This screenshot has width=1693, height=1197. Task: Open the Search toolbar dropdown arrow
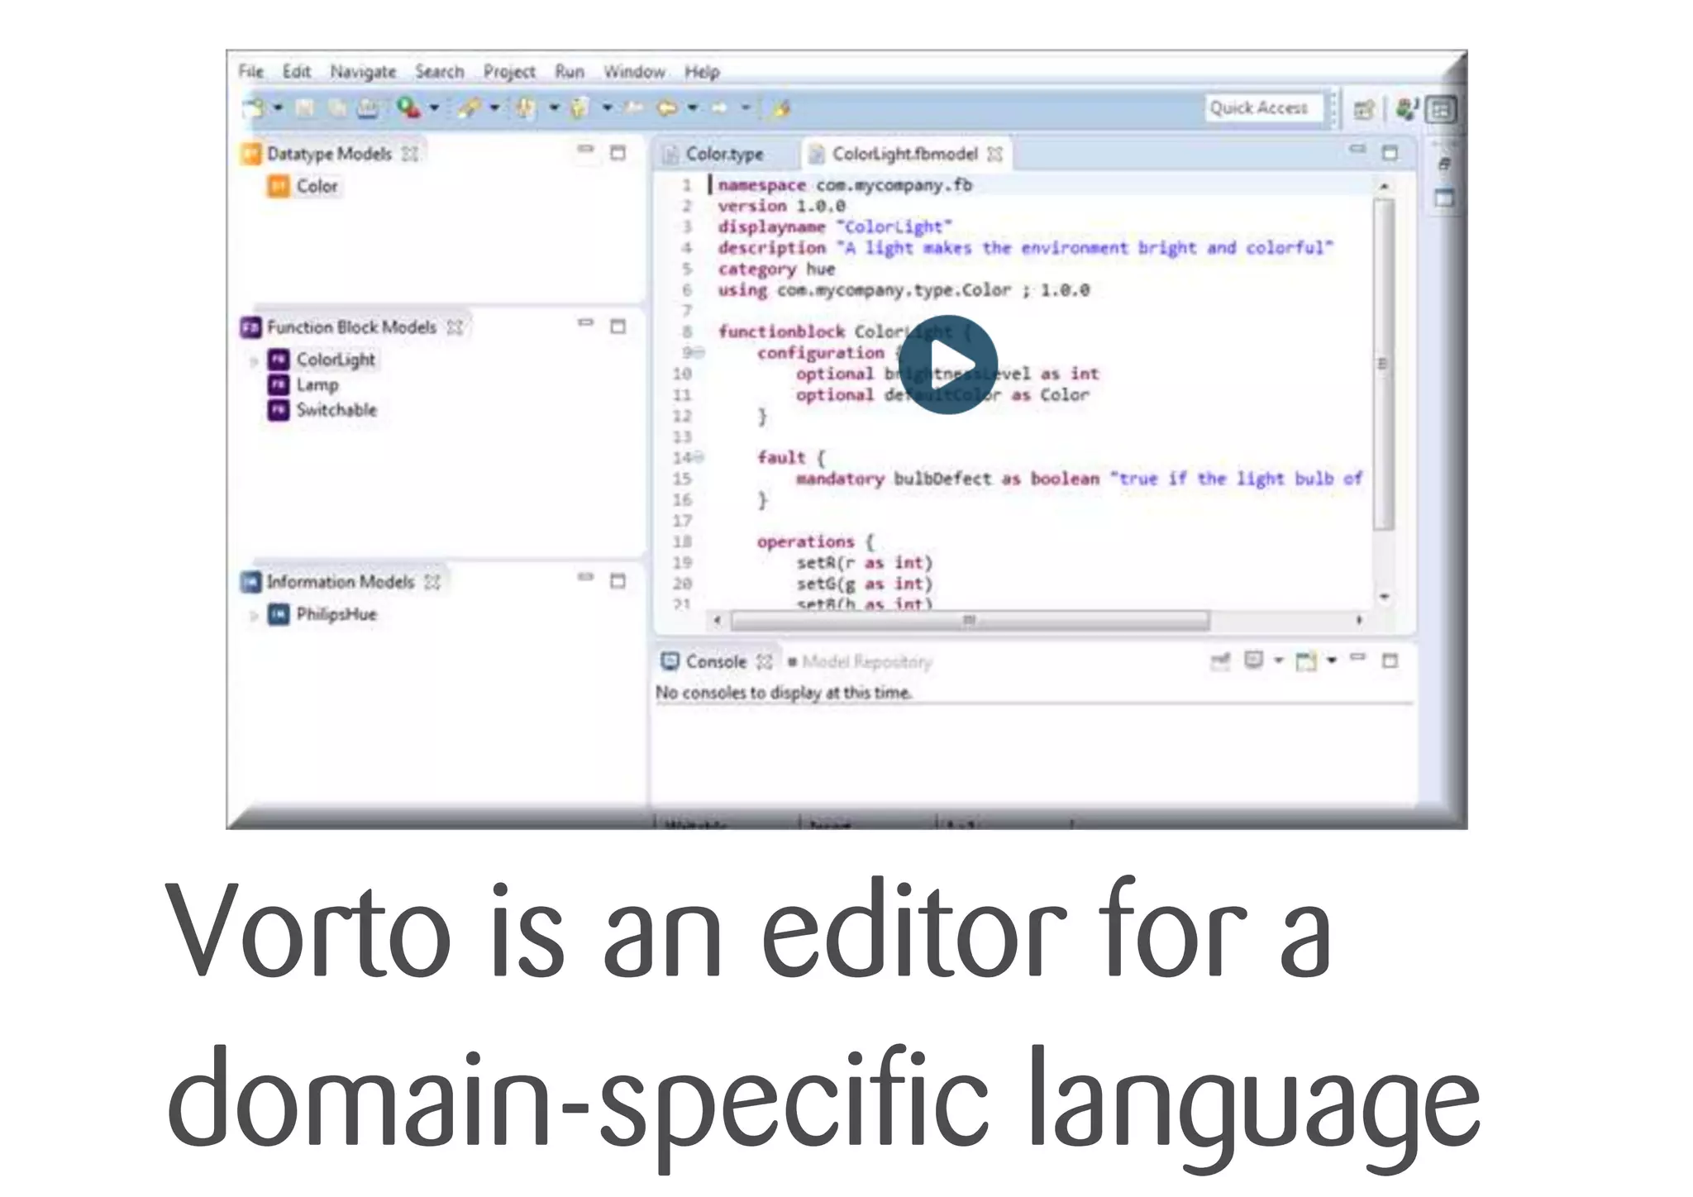[x=494, y=108]
